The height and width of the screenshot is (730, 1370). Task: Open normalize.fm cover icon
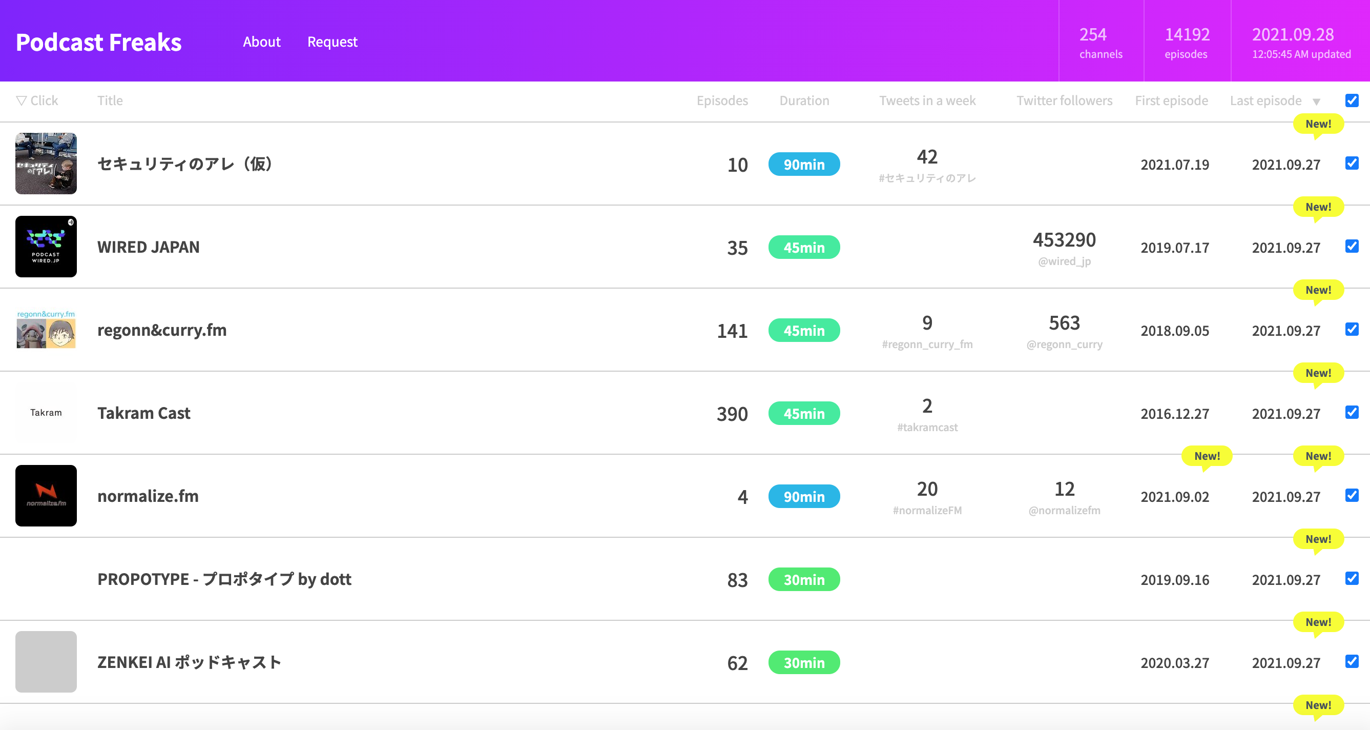[x=46, y=495]
